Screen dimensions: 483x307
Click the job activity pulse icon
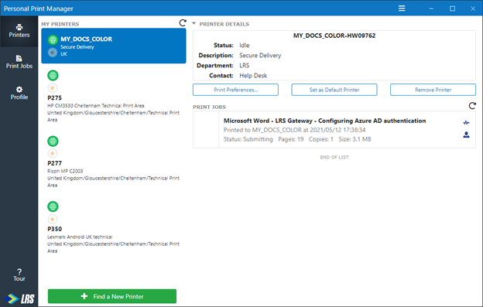(x=467, y=123)
